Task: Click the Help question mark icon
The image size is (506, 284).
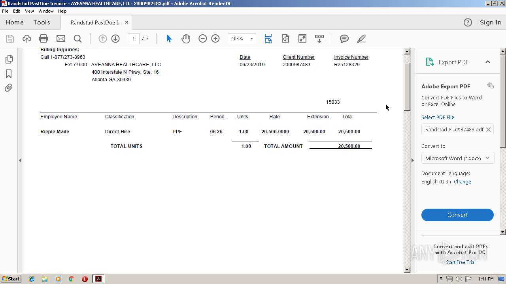Action: pos(468,22)
